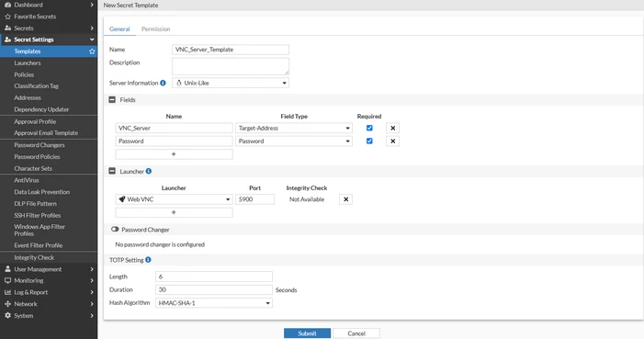Image resolution: width=644 pixels, height=339 pixels.
Task: Click the TOTP Length input field
Action: pos(214,277)
